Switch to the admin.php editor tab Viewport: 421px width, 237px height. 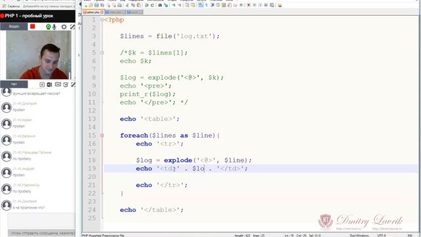point(93,12)
